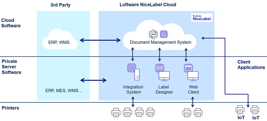Image resolution: width=267 pixels, height=121 pixels.
Task: Click the rightmost IoT printer icon
Action: (x=255, y=110)
